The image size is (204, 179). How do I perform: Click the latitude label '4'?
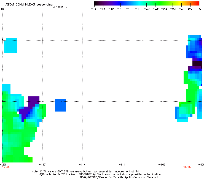coord(2,101)
